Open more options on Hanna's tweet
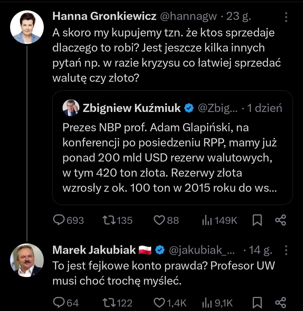 tap(286, 17)
